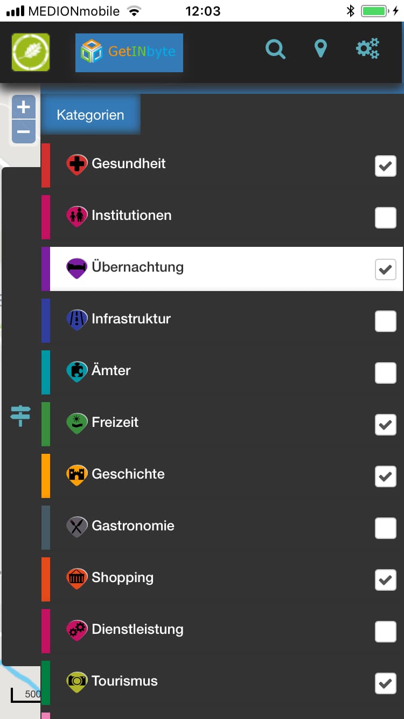The height and width of the screenshot is (719, 404).
Task: Collapse the panel with the signpost icon
Action: [x=20, y=415]
